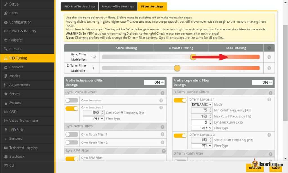This screenshot has width=288, height=173.
Task: Click the D Term Filter Multiplier value 1
Action: (x=94, y=68)
